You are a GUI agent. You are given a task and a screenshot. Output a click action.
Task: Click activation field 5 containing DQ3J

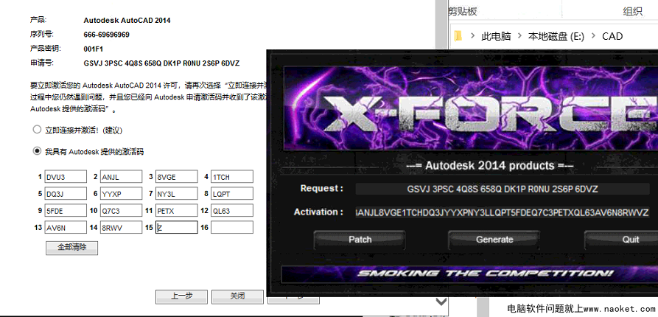pos(66,194)
